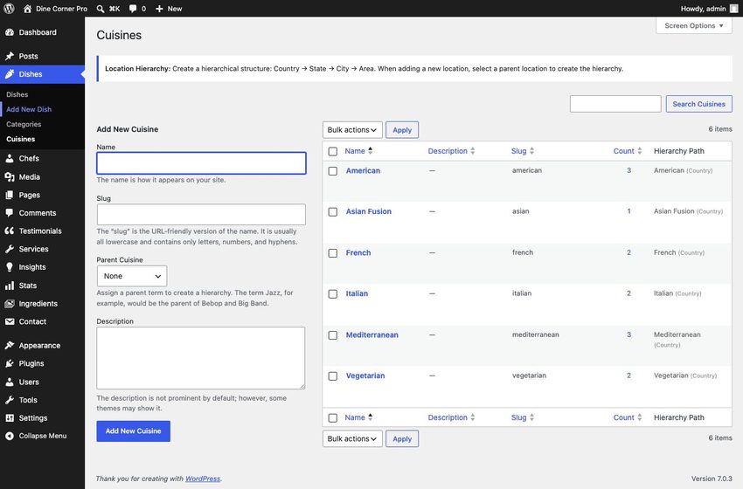Image resolution: width=743 pixels, height=489 pixels.
Task: Click the Search Cuisines button
Action: [699, 104]
